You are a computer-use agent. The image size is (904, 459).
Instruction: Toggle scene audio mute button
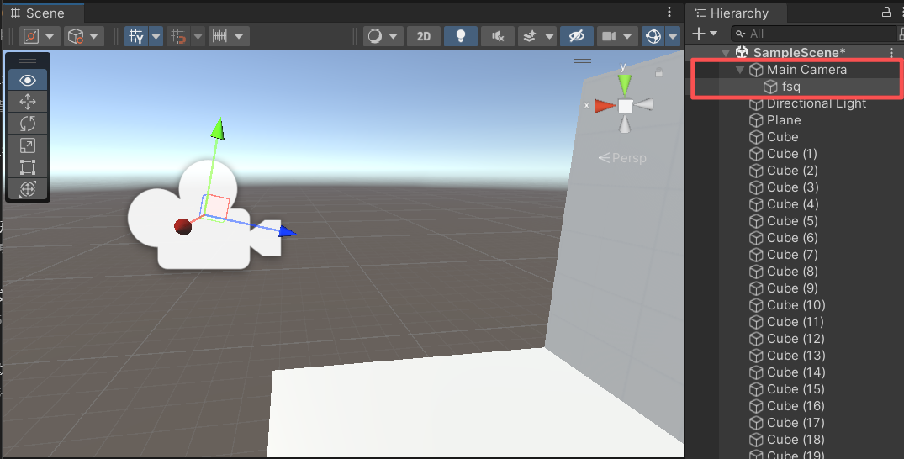point(497,36)
